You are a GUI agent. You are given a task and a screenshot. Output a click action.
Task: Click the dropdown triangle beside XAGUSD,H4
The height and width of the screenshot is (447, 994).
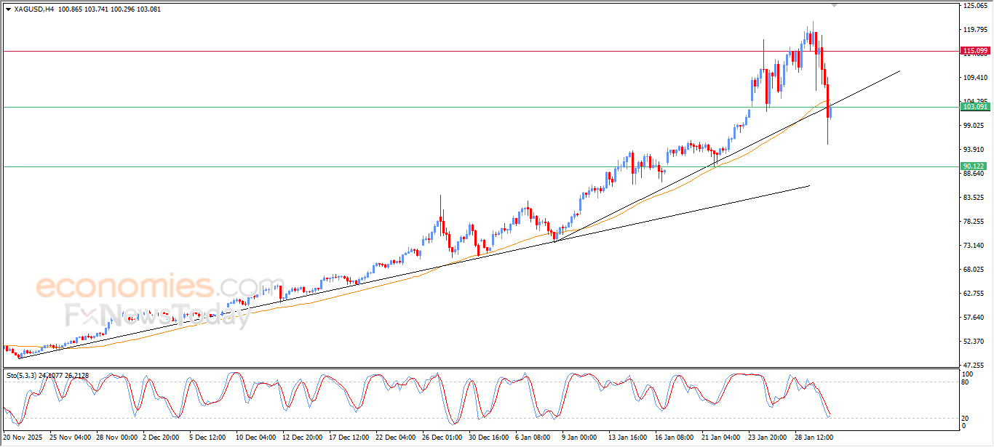pyautogui.click(x=8, y=9)
